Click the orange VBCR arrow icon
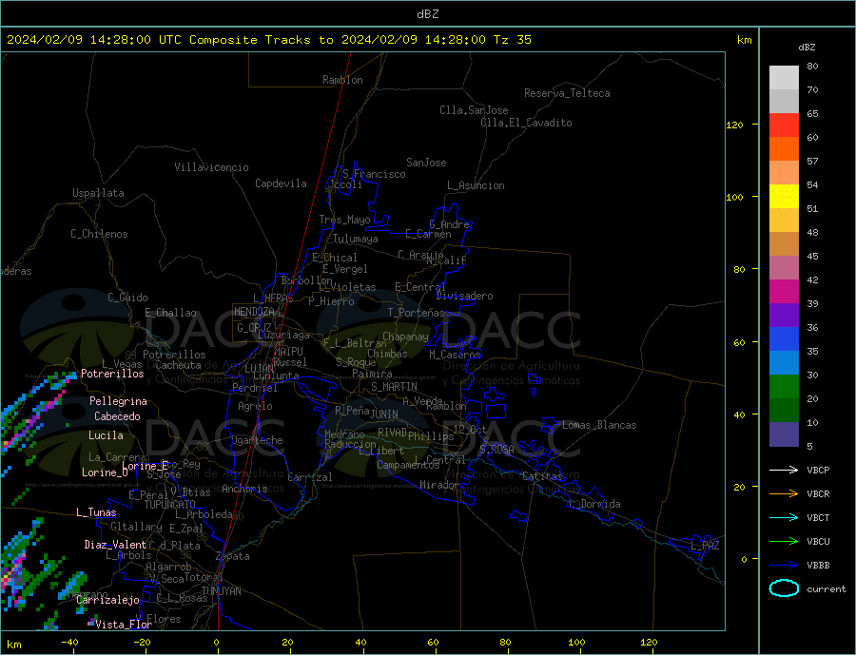Viewport: 856px width, 655px height. tap(784, 493)
